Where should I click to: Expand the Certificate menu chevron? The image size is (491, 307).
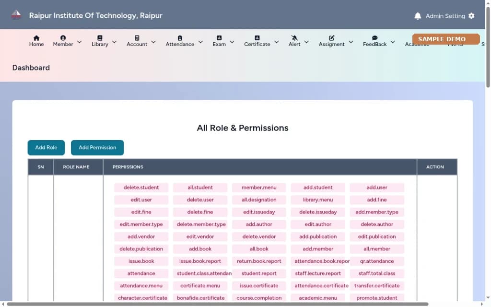pyautogui.click(x=277, y=42)
